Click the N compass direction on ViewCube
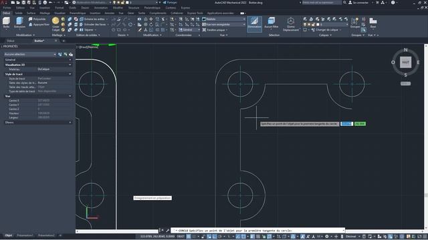Image resolution: width=428 pixels, height=240 pixels. pos(406,50)
